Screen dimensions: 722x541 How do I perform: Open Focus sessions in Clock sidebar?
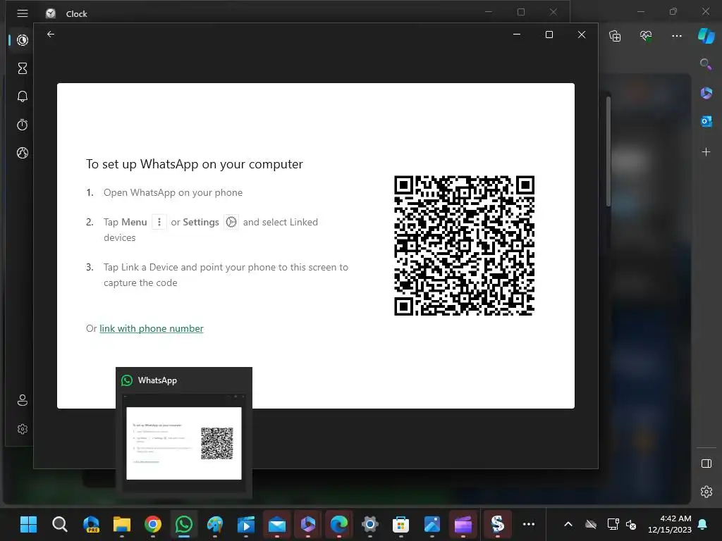[x=22, y=40]
